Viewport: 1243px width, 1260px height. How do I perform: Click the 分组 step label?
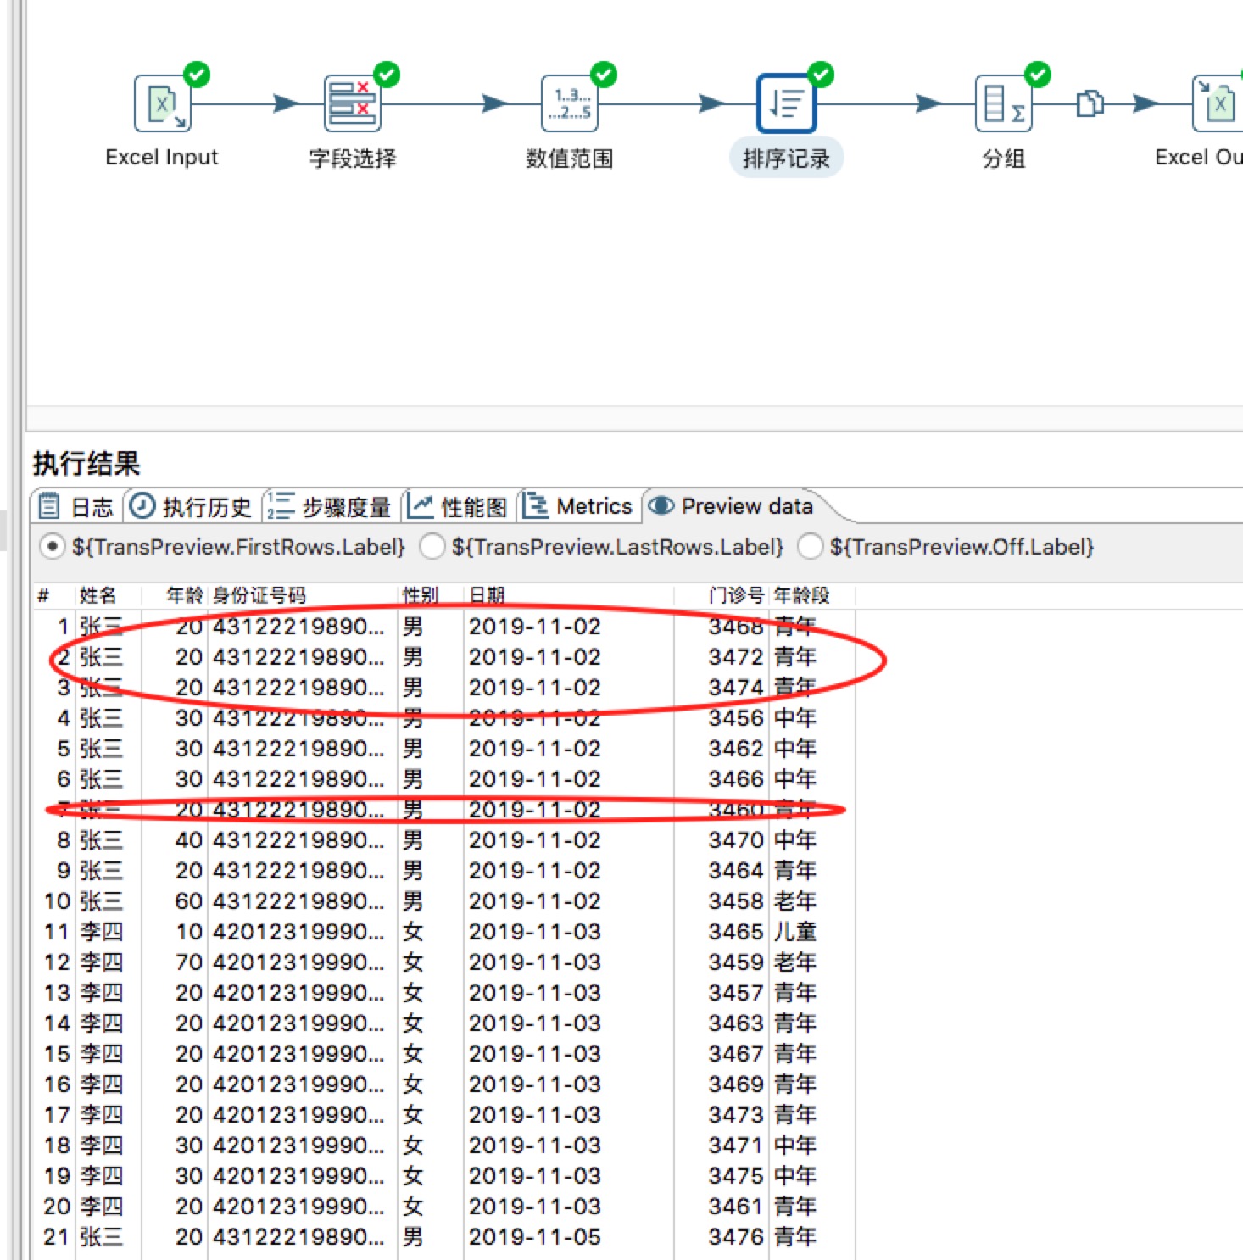point(1004,158)
